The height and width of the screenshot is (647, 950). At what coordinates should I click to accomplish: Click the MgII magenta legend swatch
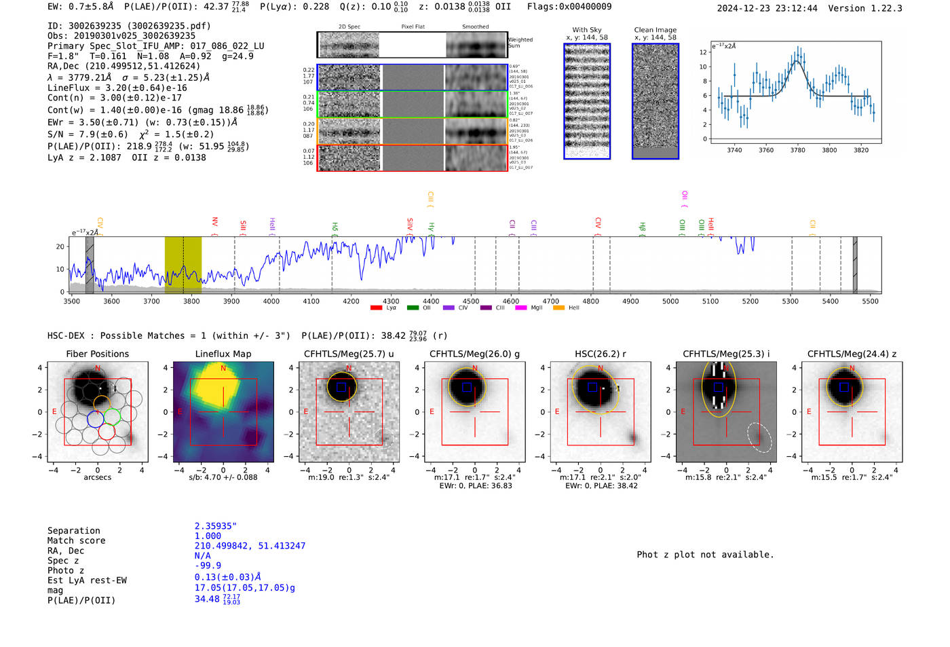pos(521,308)
